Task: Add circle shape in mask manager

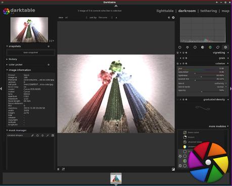Action: 37,135
